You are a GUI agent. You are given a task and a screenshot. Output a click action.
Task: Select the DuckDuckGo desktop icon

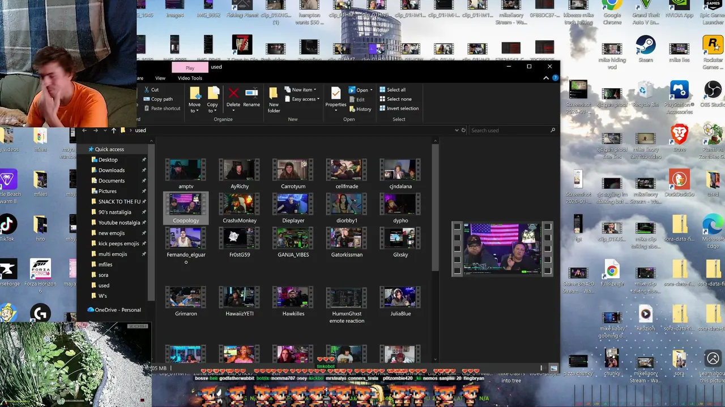click(x=679, y=183)
